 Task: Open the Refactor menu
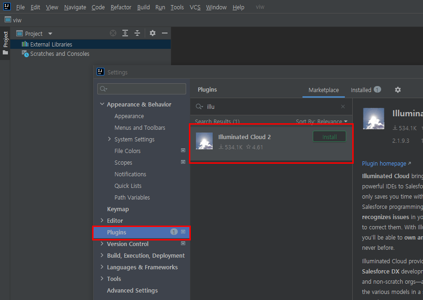(121, 7)
